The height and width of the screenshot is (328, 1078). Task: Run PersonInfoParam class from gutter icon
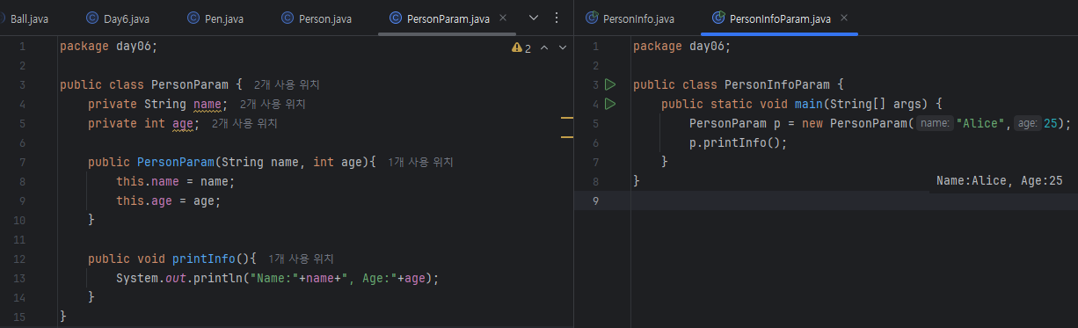611,85
